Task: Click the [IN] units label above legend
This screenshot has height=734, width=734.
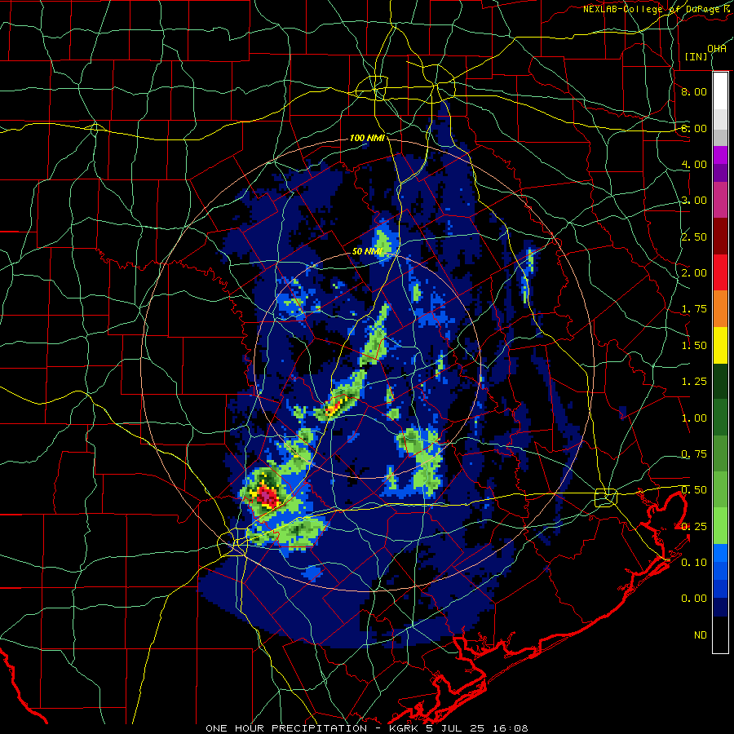Action: 696,56
